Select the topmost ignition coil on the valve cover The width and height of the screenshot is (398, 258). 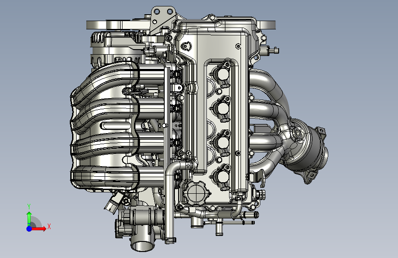[223, 74]
